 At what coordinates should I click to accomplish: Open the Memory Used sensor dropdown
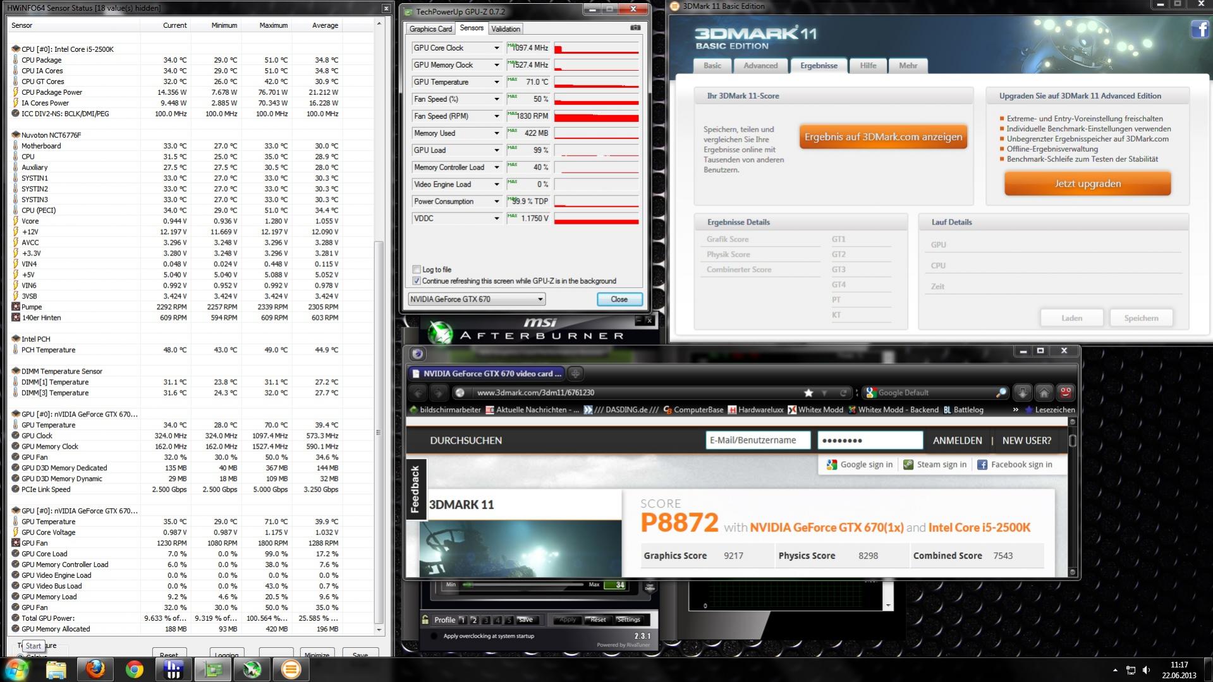496,133
